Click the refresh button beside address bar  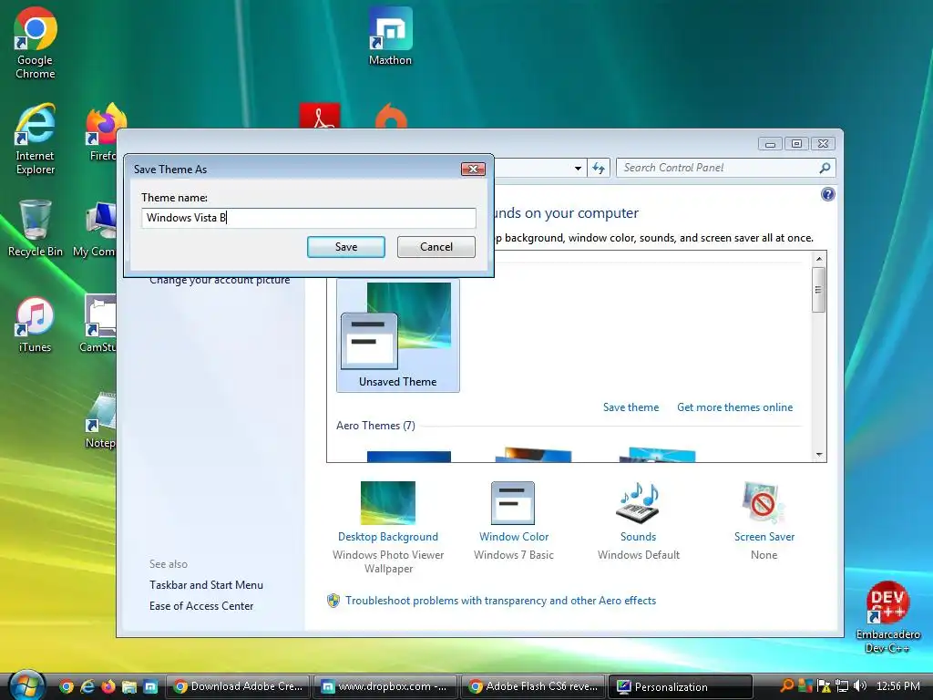(599, 169)
